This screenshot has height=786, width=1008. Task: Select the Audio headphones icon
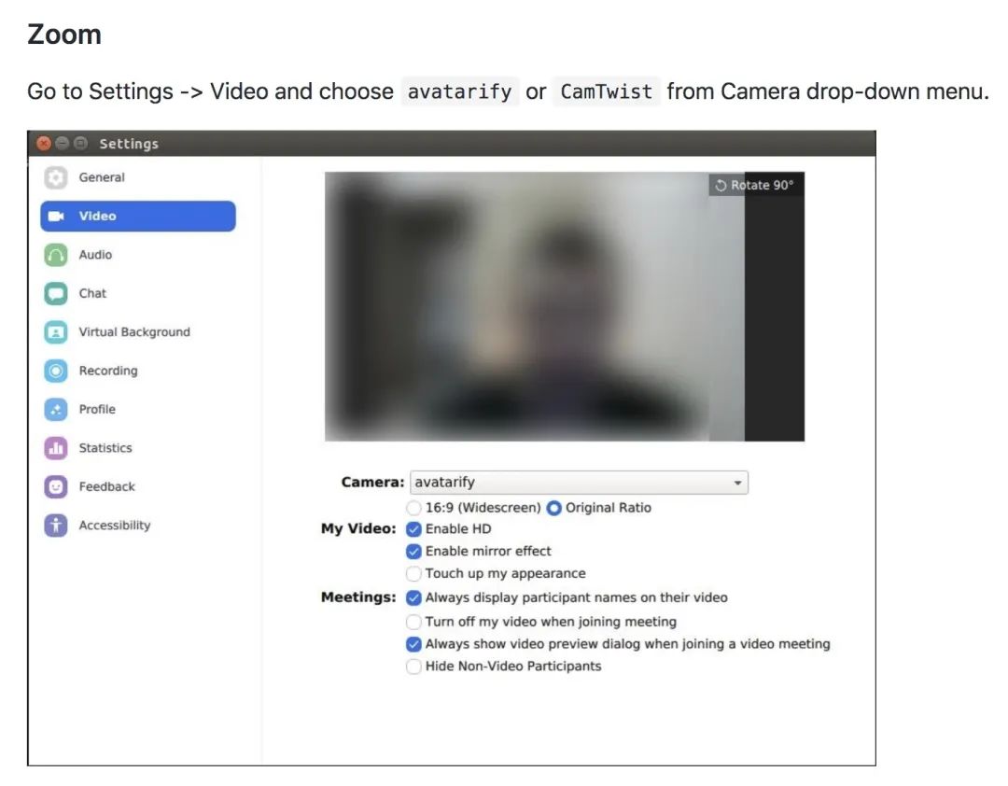[56, 255]
